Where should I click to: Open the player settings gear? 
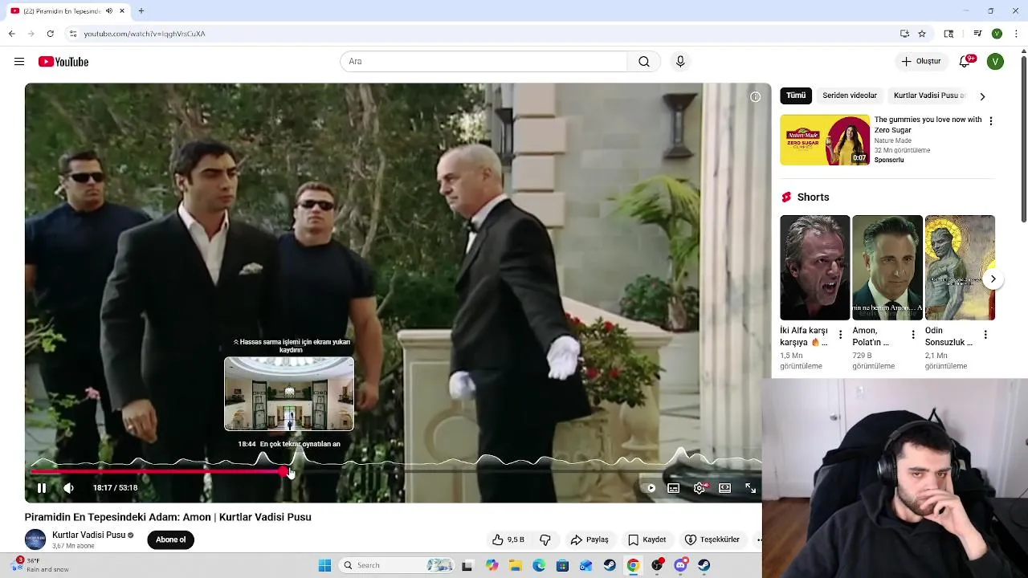pos(700,487)
